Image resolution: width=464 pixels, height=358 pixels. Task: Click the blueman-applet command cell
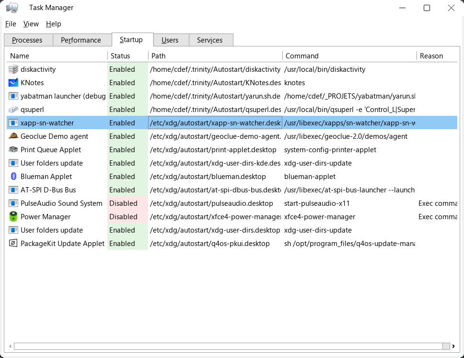tap(310, 176)
